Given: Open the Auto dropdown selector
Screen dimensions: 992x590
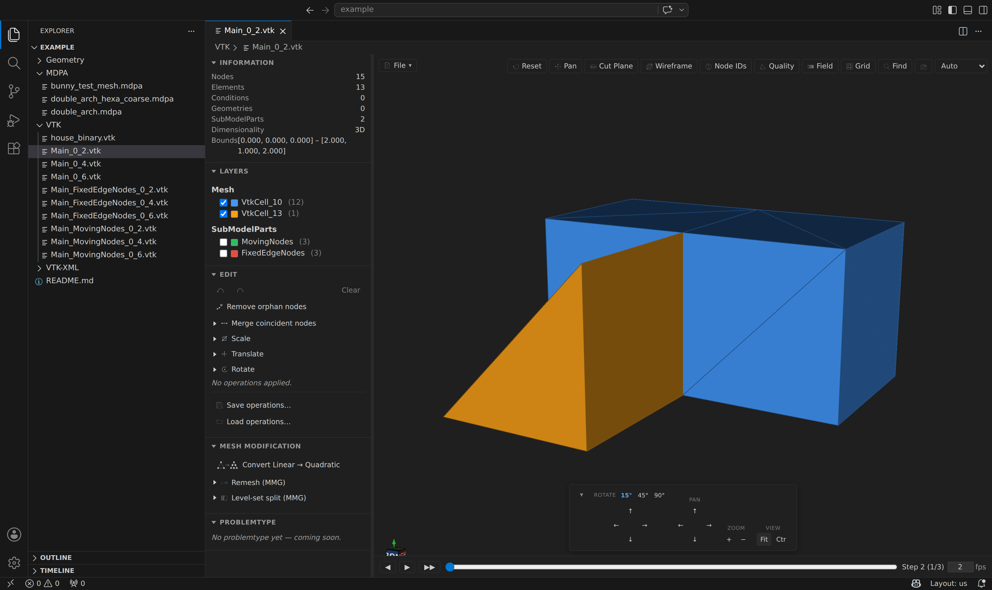Looking at the screenshot, I should (x=961, y=66).
